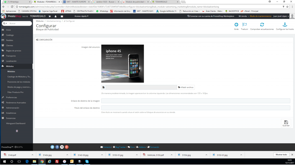
Task: Click Título del enlace de destino field
Action: tap(196, 108)
